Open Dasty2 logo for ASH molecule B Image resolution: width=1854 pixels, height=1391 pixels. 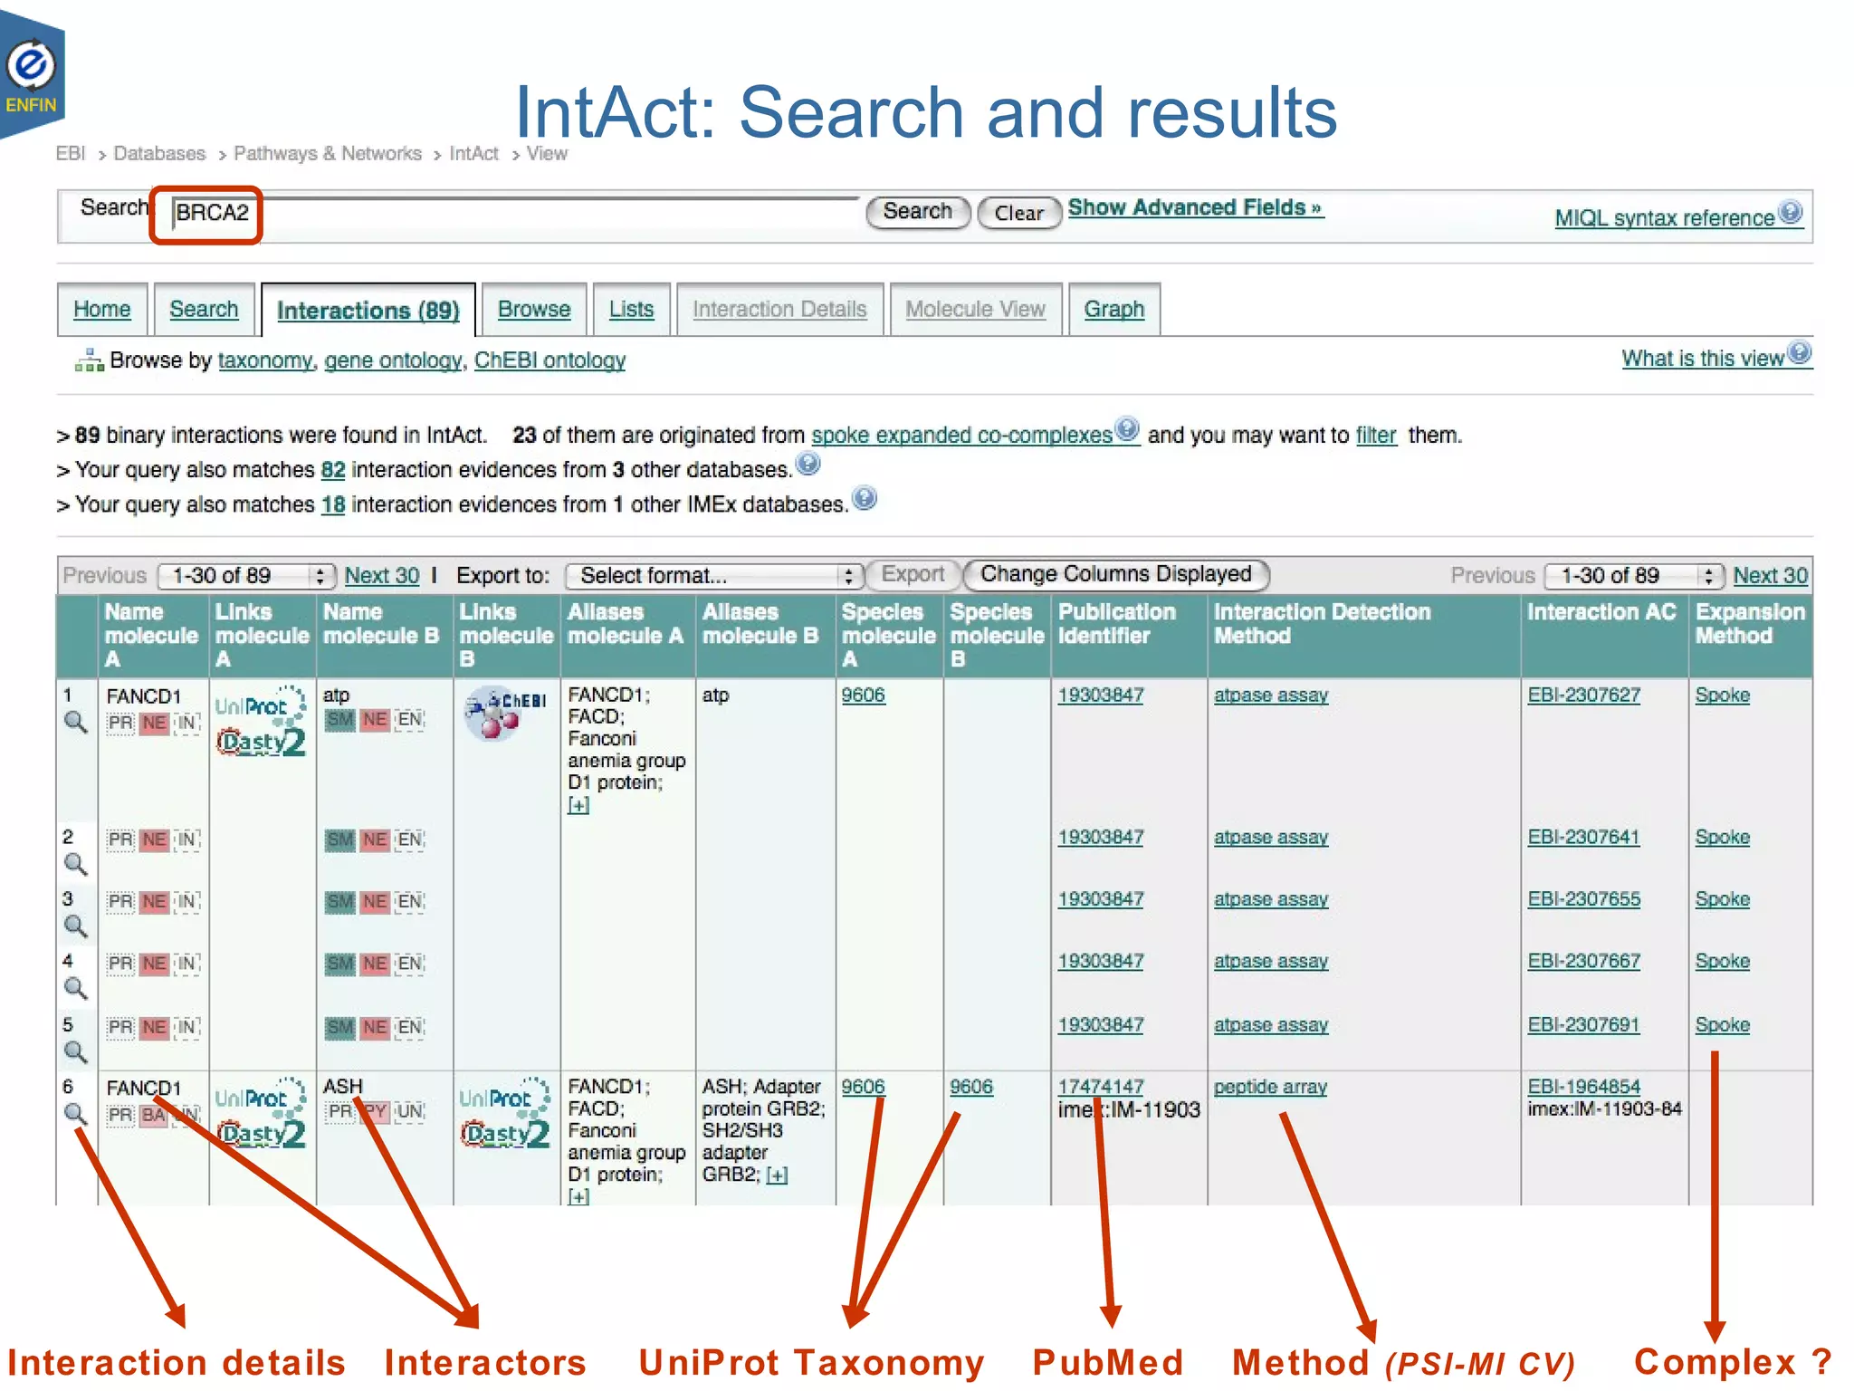(x=504, y=1134)
